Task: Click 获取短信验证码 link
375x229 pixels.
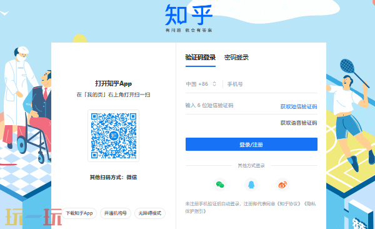Action: pos(299,106)
